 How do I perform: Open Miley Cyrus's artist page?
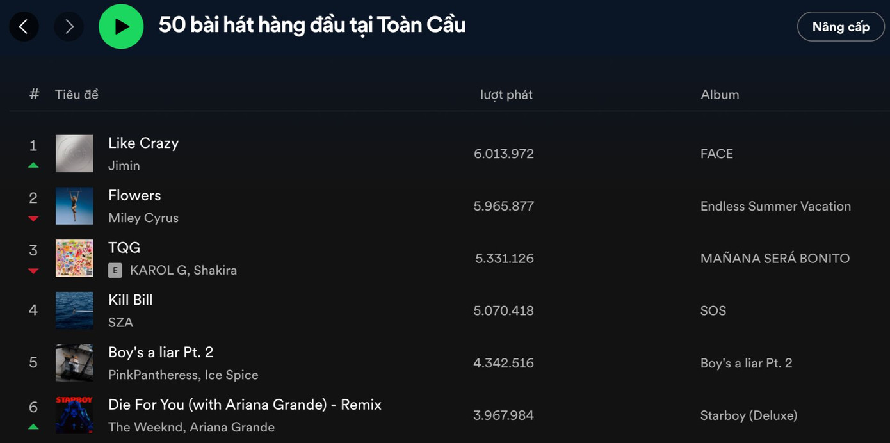(143, 218)
